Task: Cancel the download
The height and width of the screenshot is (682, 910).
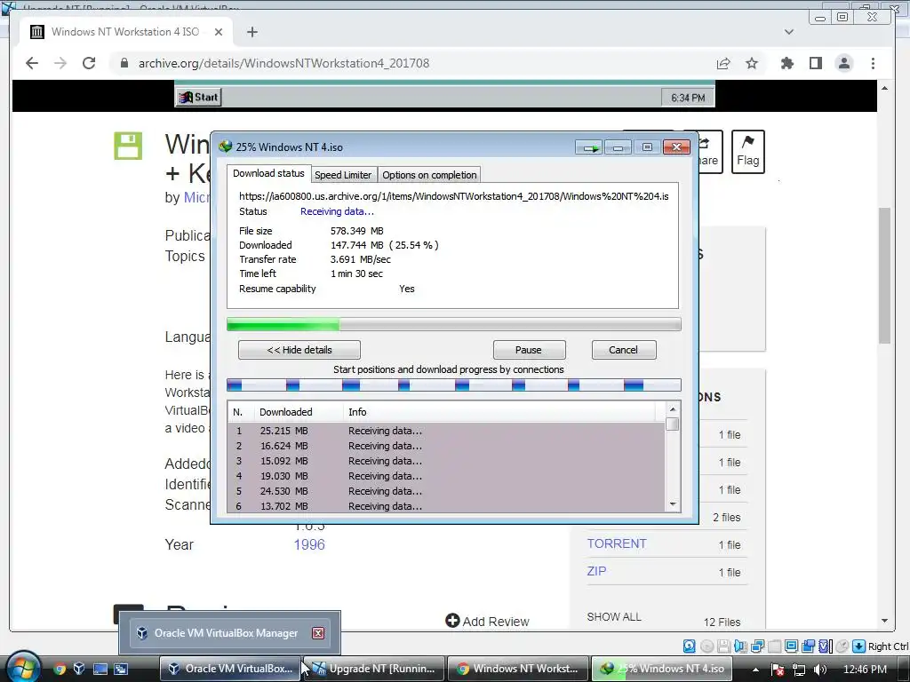Action: click(623, 350)
